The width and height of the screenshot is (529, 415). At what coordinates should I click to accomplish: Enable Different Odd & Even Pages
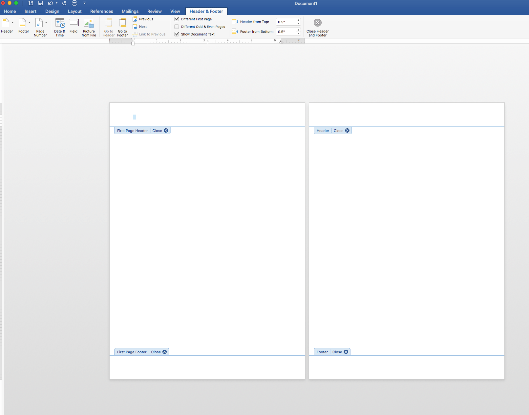[177, 27]
